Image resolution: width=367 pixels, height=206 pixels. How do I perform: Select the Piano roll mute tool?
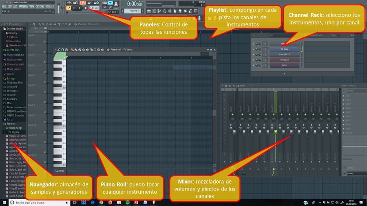pyautogui.click(x=87, y=50)
